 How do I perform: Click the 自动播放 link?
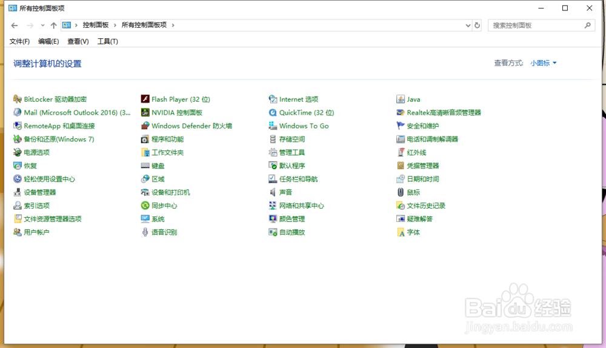click(x=292, y=232)
